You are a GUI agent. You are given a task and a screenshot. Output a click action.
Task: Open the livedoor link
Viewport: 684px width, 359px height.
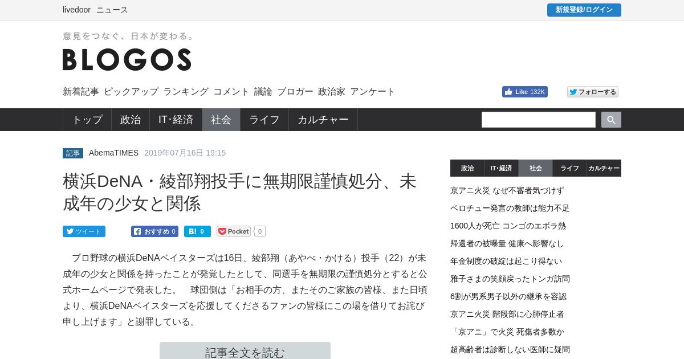pos(76,10)
